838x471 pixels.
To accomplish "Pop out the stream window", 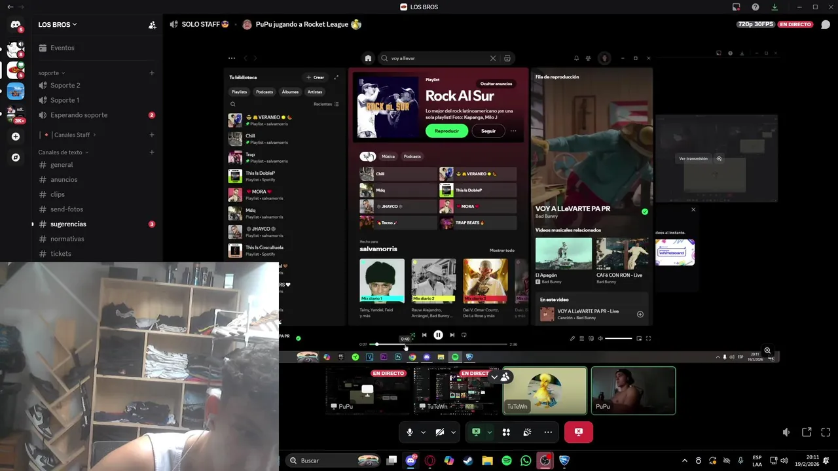I will (807, 432).
